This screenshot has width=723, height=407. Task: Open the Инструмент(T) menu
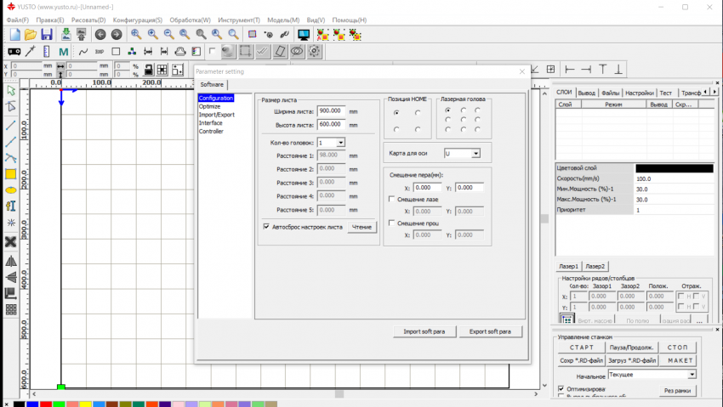tap(240, 20)
